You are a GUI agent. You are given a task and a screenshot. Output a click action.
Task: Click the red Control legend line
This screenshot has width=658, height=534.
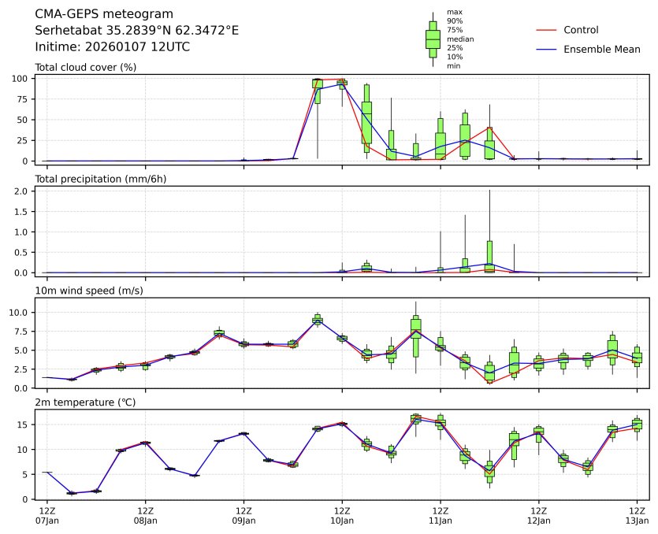point(547,30)
